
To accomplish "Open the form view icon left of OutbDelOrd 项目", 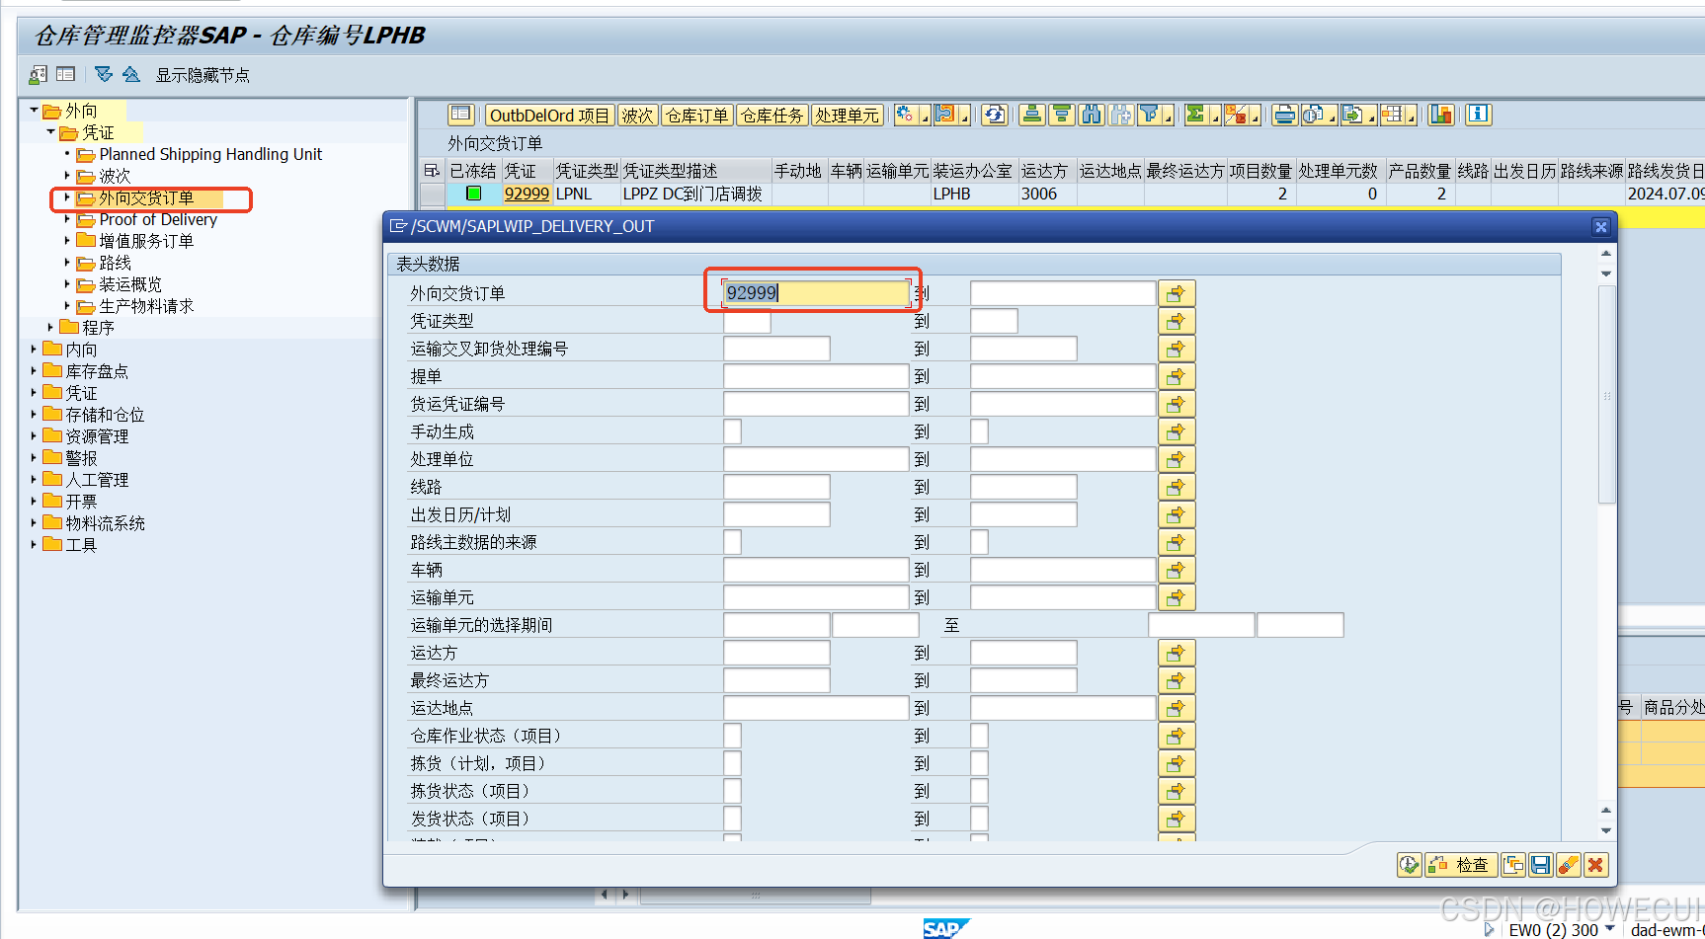I will (x=461, y=115).
